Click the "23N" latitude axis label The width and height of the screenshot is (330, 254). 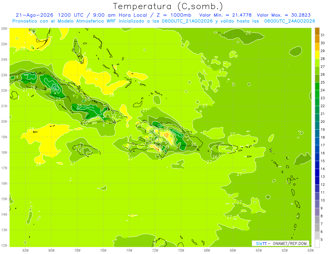tap(4, 75)
